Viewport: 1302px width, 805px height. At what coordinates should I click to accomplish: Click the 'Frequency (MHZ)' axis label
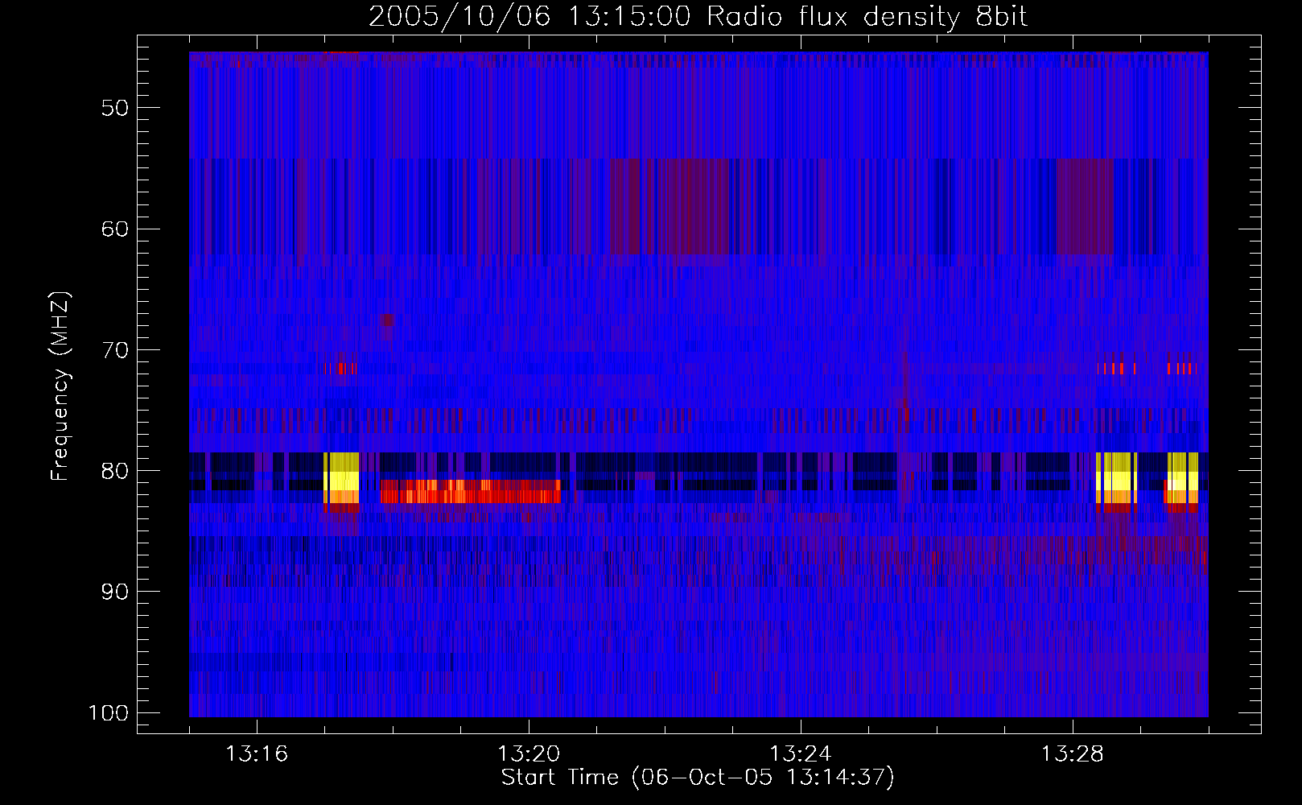pyautogui.click(x=60, y=386)
